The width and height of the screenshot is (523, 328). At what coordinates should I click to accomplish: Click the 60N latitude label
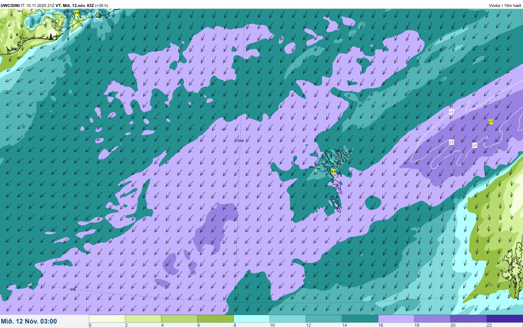(73, 290)
